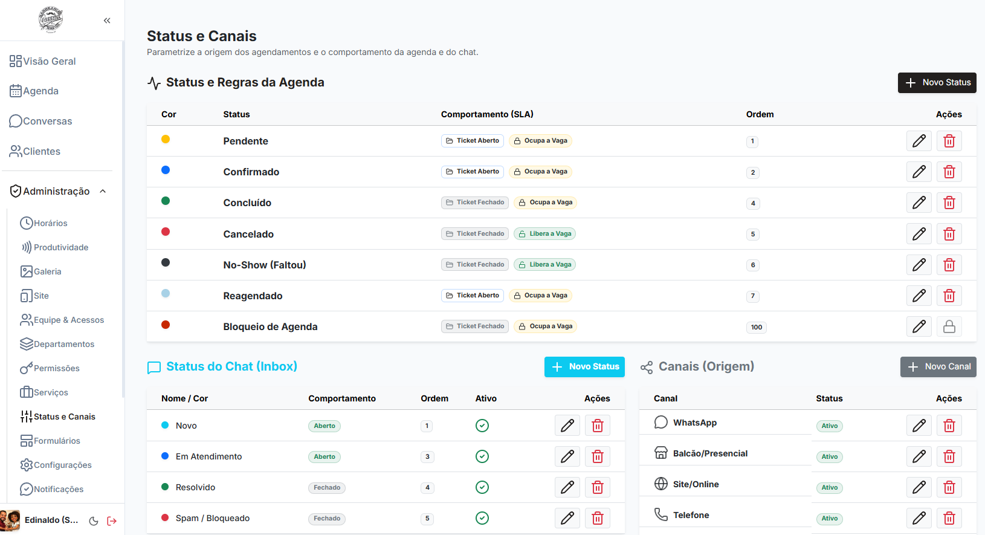Toggle active check for Em Atendimento
The height and width of the screenshot is (535, 985).
(x=482, y=456)
